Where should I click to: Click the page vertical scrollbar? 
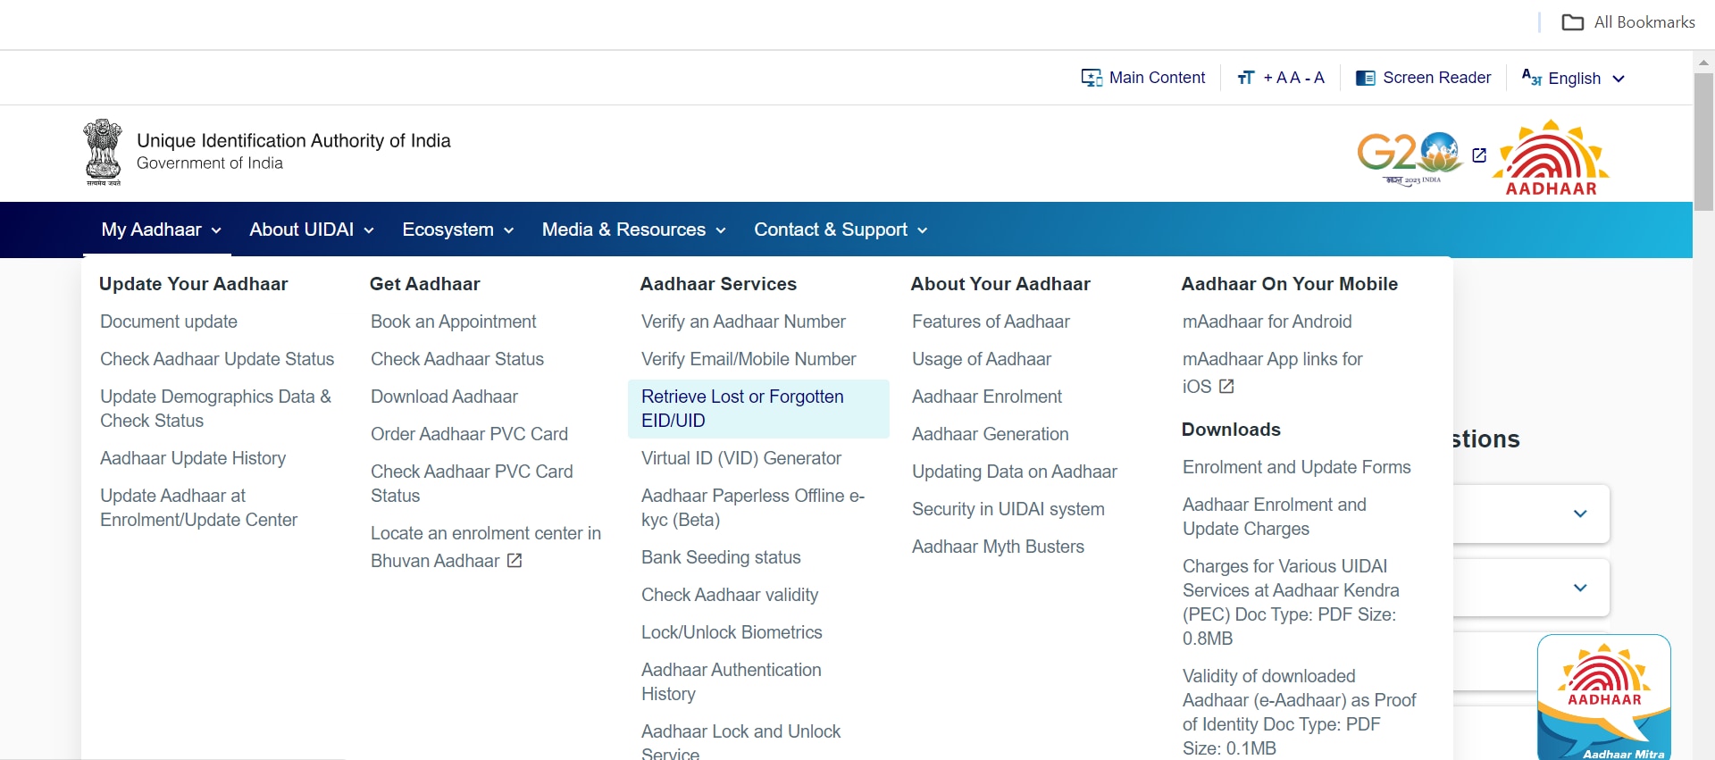coord(1703,140)
